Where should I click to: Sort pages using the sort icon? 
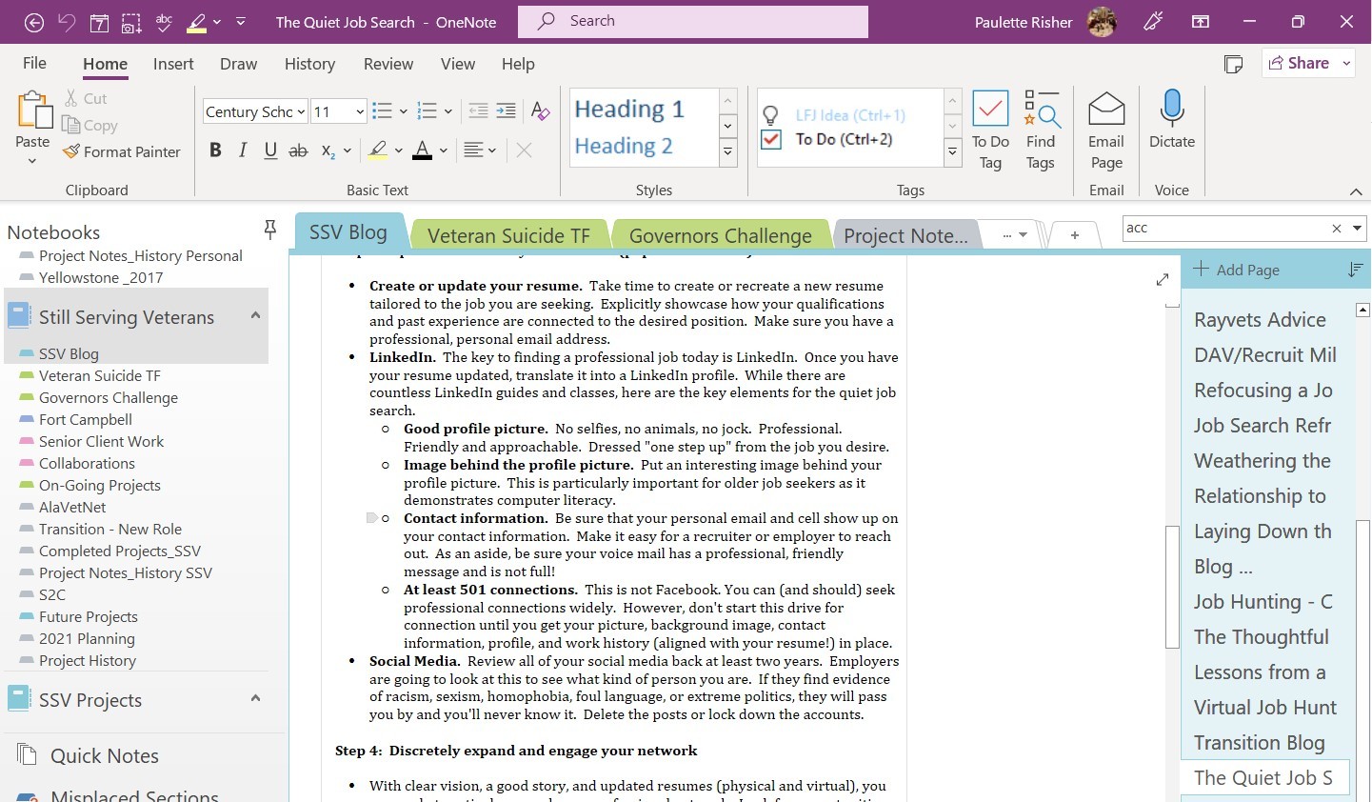tap(1356, 271)
